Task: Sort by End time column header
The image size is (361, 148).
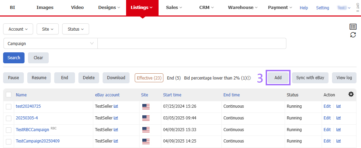Action: [231, 95]
